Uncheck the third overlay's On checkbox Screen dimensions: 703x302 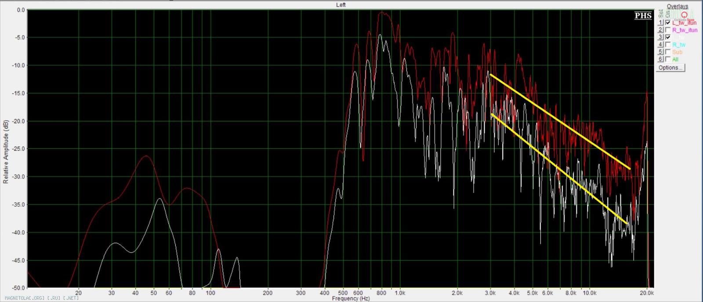pos(668,37)
